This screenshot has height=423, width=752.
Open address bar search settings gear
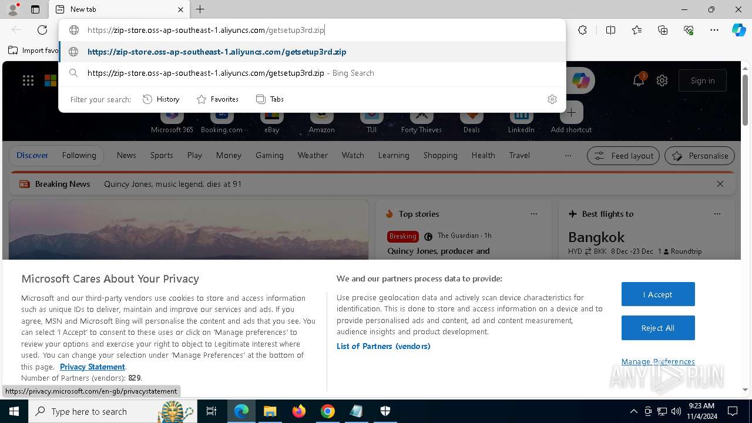[552, 99]
